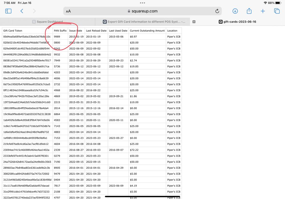Open the AA page settings menu
The height and width of the screenshot is (199, 285).
click(x=68, y=11)
